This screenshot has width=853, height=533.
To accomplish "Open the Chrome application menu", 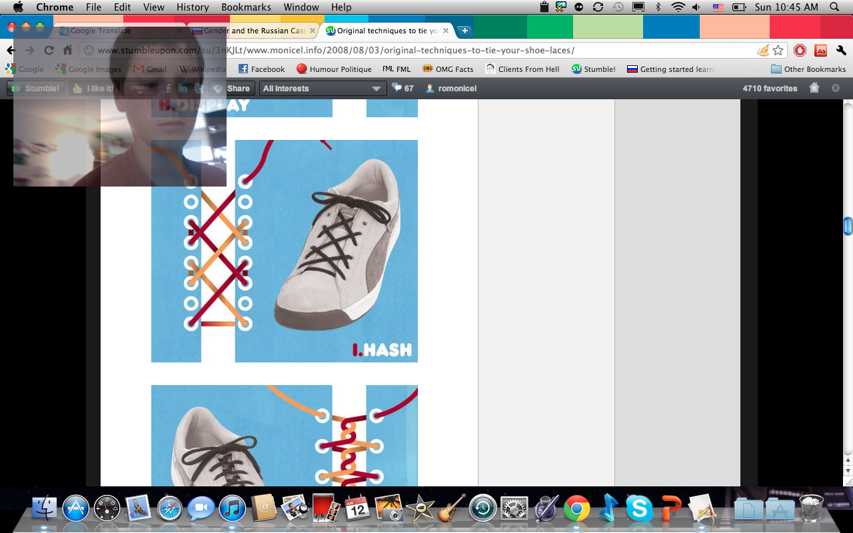I will pyautogui.click(x=55, y=7).
